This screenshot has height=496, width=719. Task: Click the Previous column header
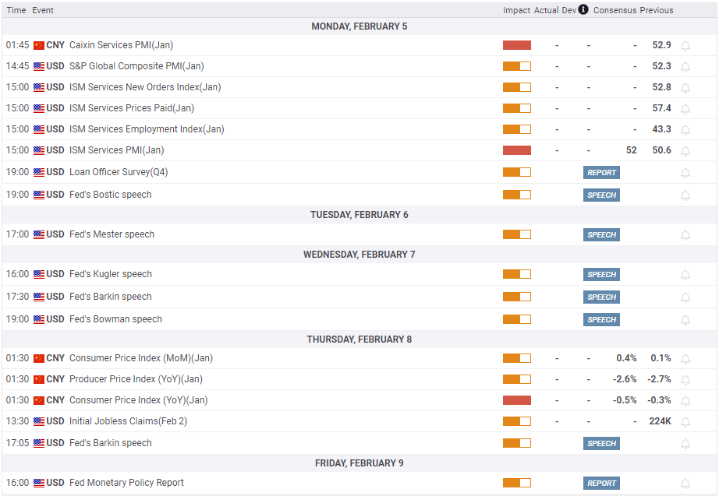pos(657,10)
